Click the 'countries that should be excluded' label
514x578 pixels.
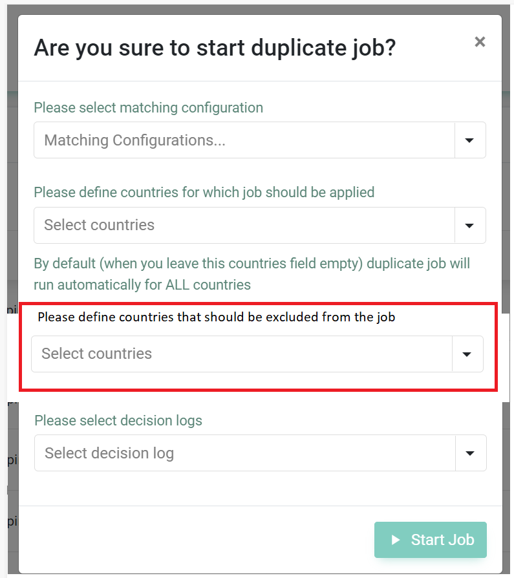(216, 317)
